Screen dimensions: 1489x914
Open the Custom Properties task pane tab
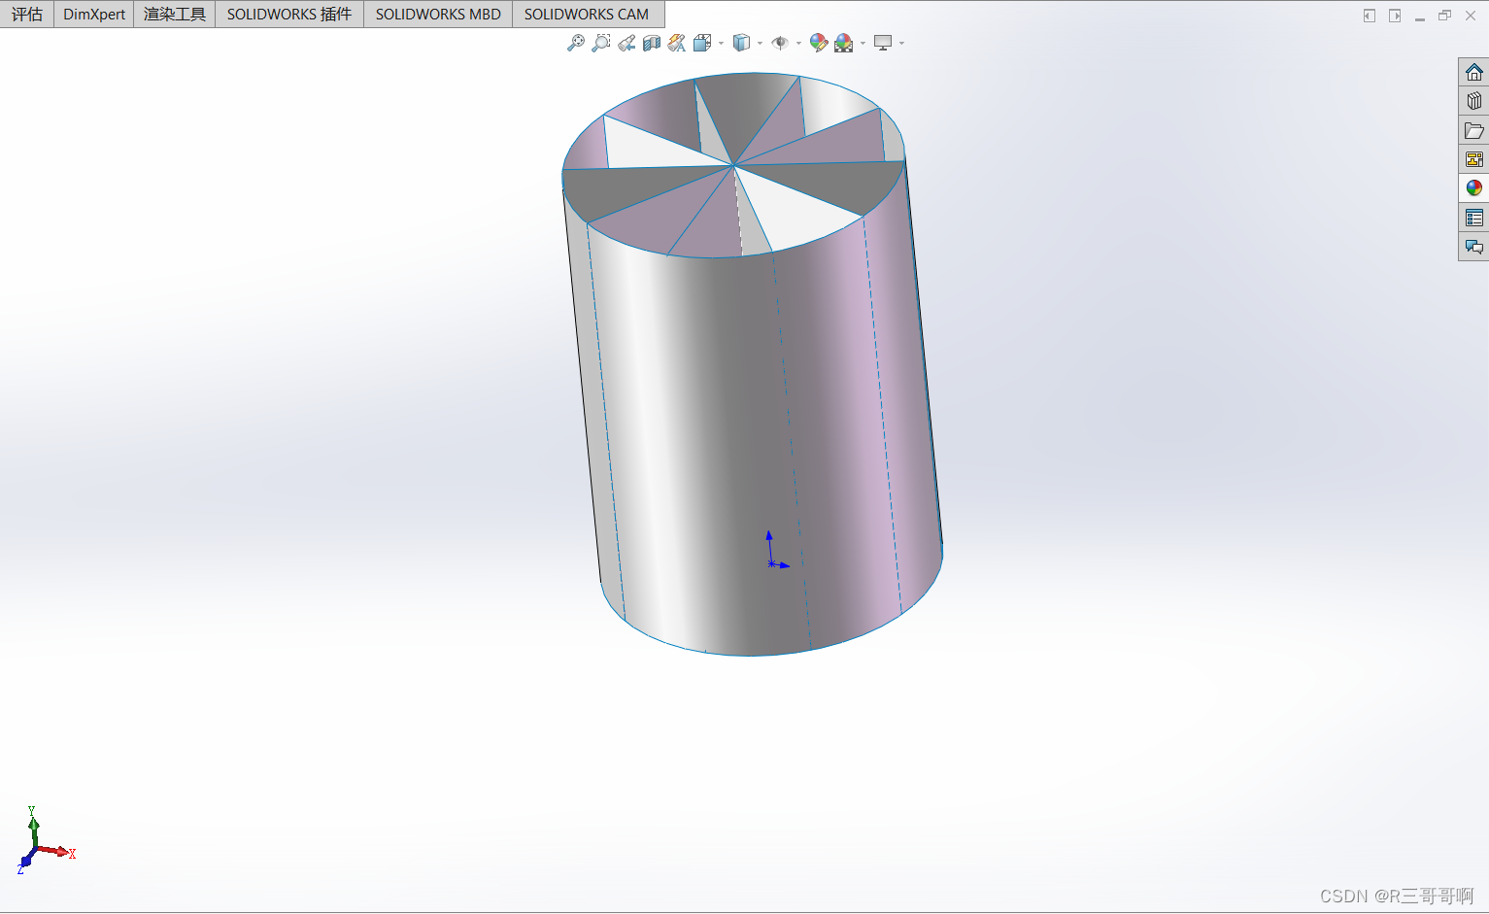click(1473, 218)
